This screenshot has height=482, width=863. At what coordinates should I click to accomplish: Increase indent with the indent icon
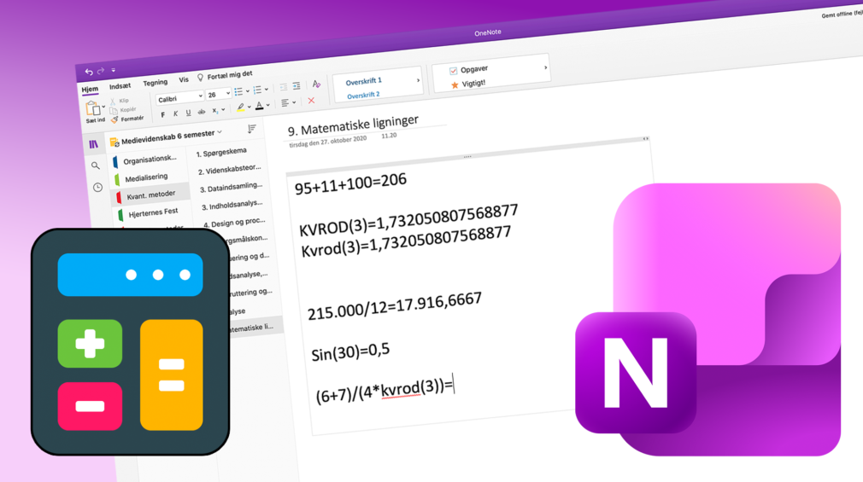[296, 86]
